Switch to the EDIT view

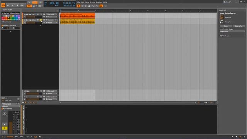(21, 137)
